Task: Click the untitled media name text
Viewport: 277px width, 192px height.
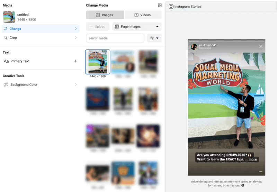Action: pos(23,15)
